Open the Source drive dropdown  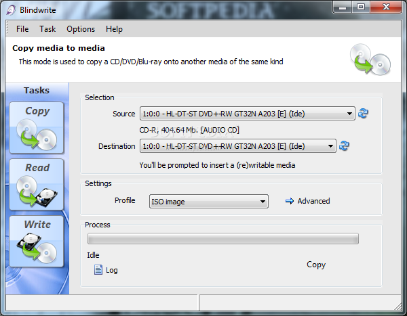[248, 114]
